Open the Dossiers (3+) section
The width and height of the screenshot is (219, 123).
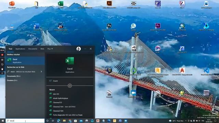pos(12,80)
